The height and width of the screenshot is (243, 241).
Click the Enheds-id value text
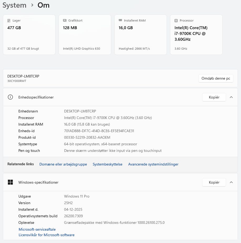[99, 131]
